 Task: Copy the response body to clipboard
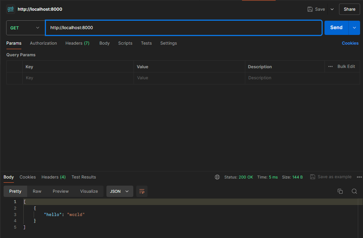(x=340, y=191)
